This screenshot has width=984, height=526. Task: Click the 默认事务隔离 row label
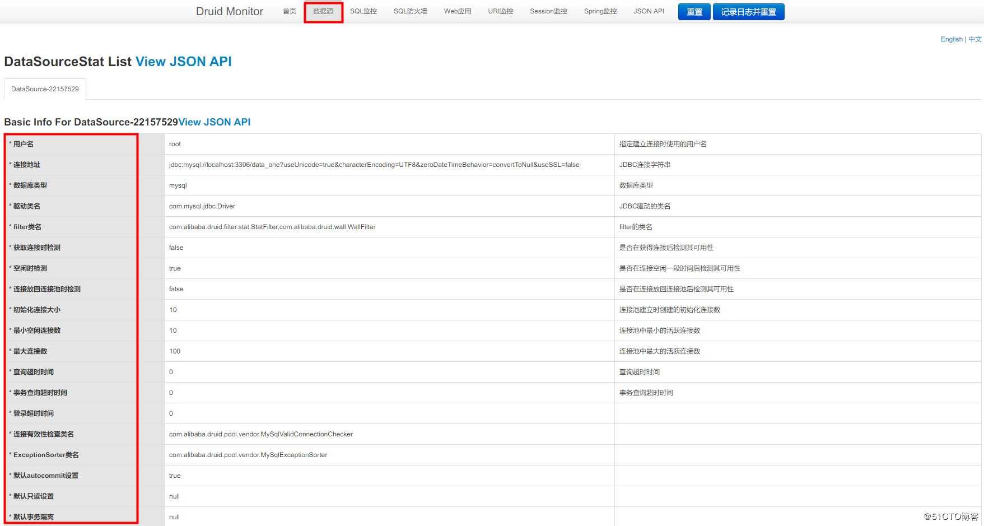coord(33,517)
